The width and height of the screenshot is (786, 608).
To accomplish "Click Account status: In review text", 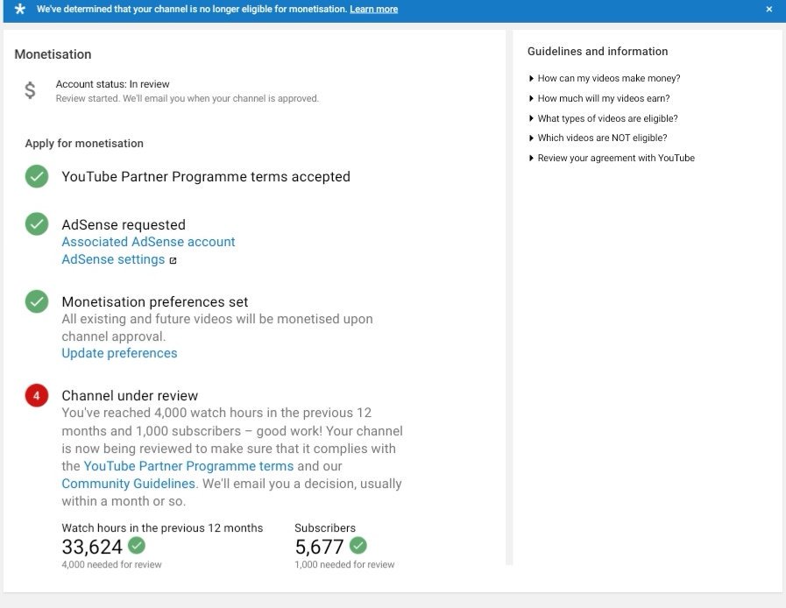I will pyautogui.click(x=113, y=84).
